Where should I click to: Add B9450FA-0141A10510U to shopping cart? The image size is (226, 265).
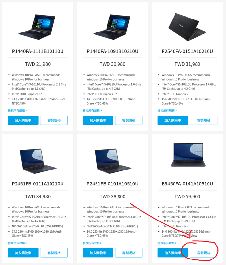tap(173, 253)
